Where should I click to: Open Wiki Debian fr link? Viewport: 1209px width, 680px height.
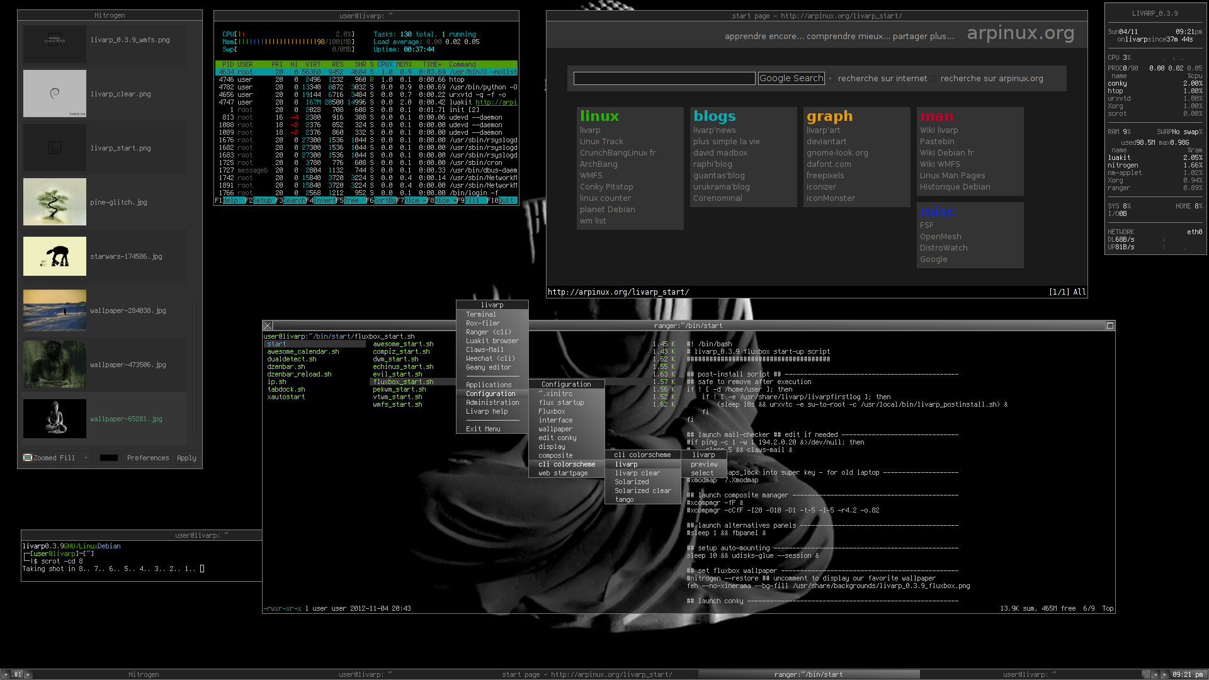click(946, 152)
